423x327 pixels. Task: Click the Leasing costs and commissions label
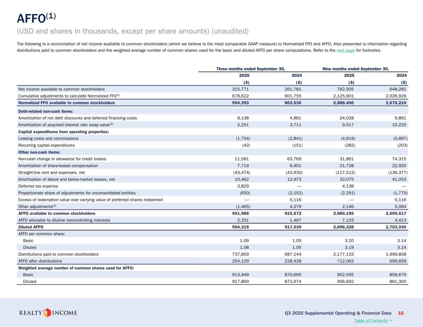tap(48, 139)
